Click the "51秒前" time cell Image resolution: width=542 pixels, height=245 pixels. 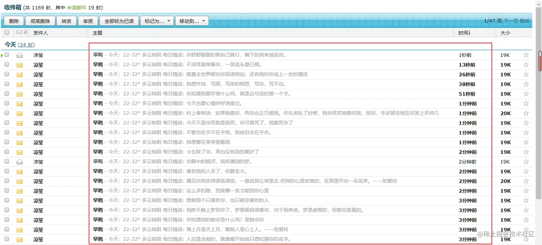coord(467,94)
